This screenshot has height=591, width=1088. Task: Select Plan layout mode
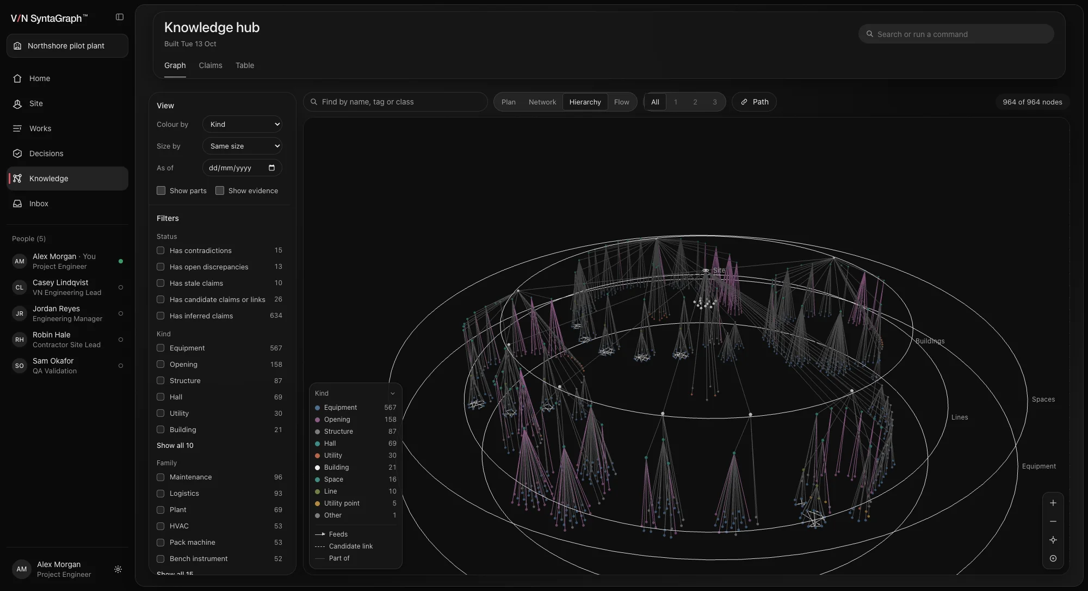509,102
